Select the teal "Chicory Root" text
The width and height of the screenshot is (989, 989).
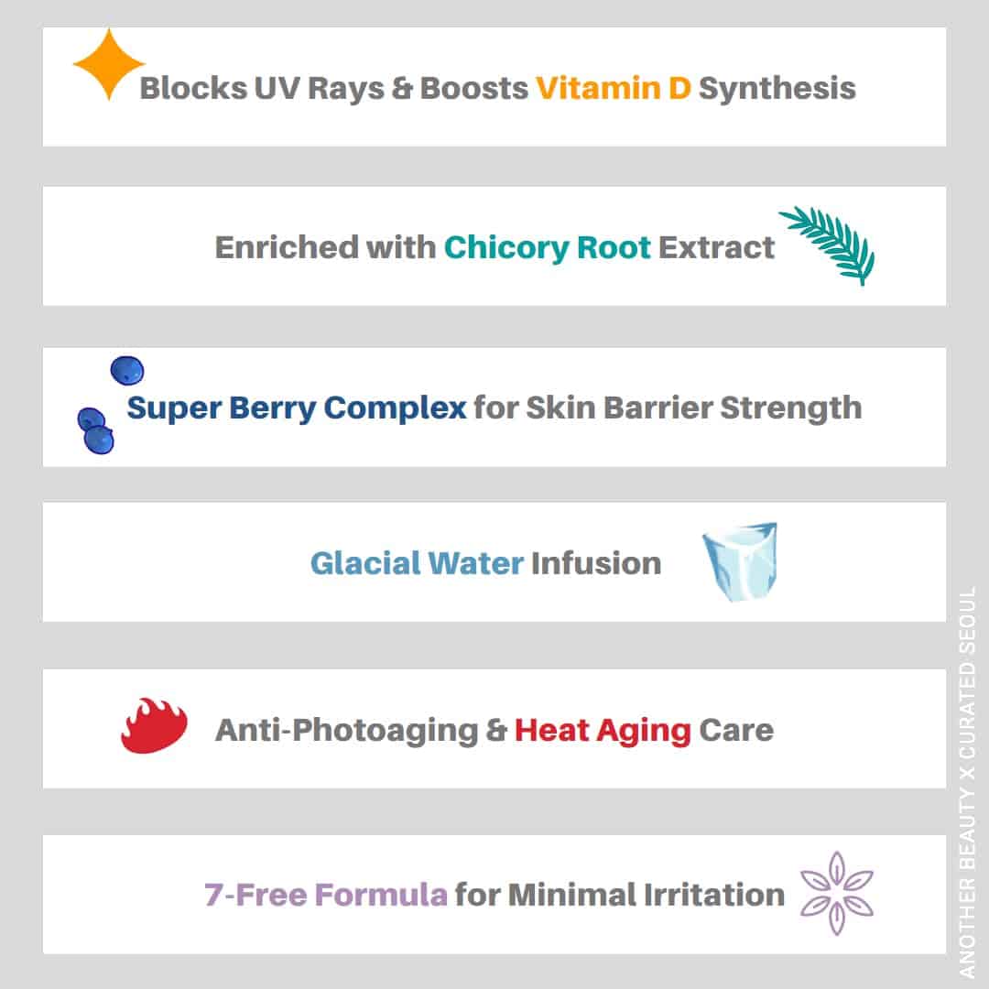point(548,247)
